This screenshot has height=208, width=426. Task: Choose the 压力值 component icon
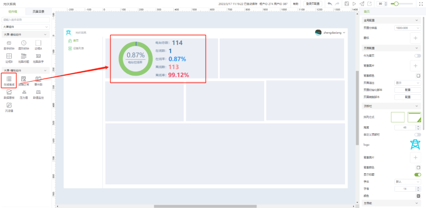click(24, 92)
